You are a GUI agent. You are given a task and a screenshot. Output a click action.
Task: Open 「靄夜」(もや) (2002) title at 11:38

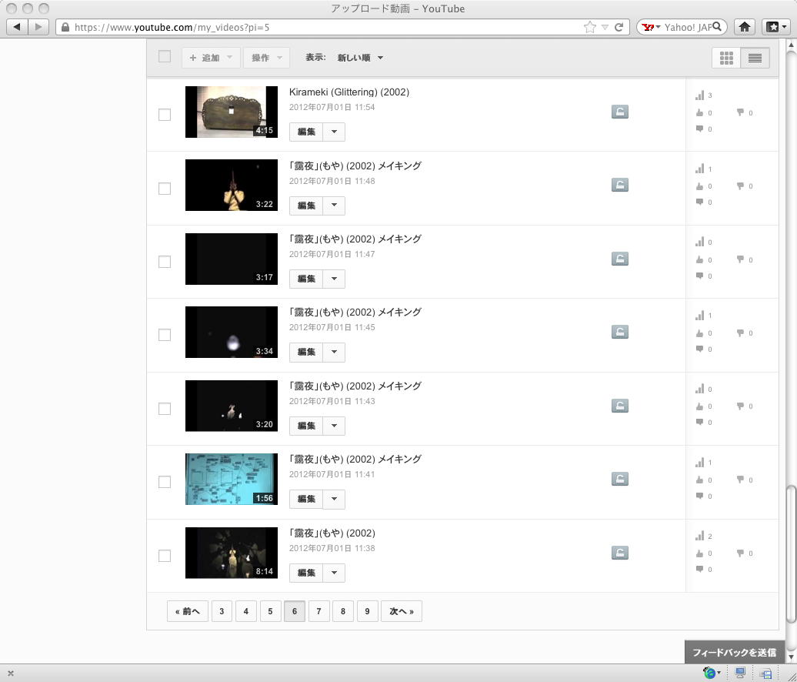click(x=332, y=533)
